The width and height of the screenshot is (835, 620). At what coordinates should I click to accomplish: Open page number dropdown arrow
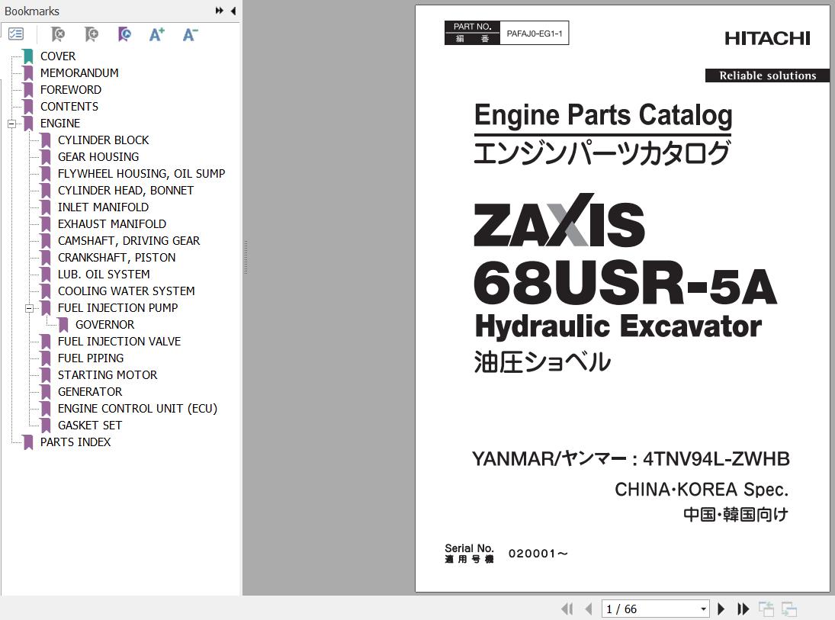click(x=704, y=609)
